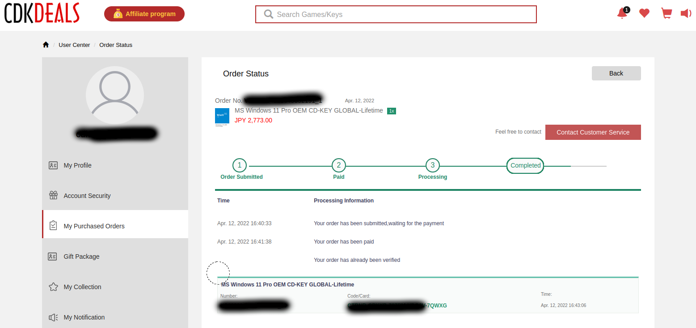Viewport: 696px width, 328px height.
Task: Click 'Your order has already been verified' text
Action: coord(357,260)
